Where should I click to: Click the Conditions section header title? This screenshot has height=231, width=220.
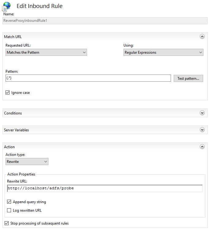13,113
